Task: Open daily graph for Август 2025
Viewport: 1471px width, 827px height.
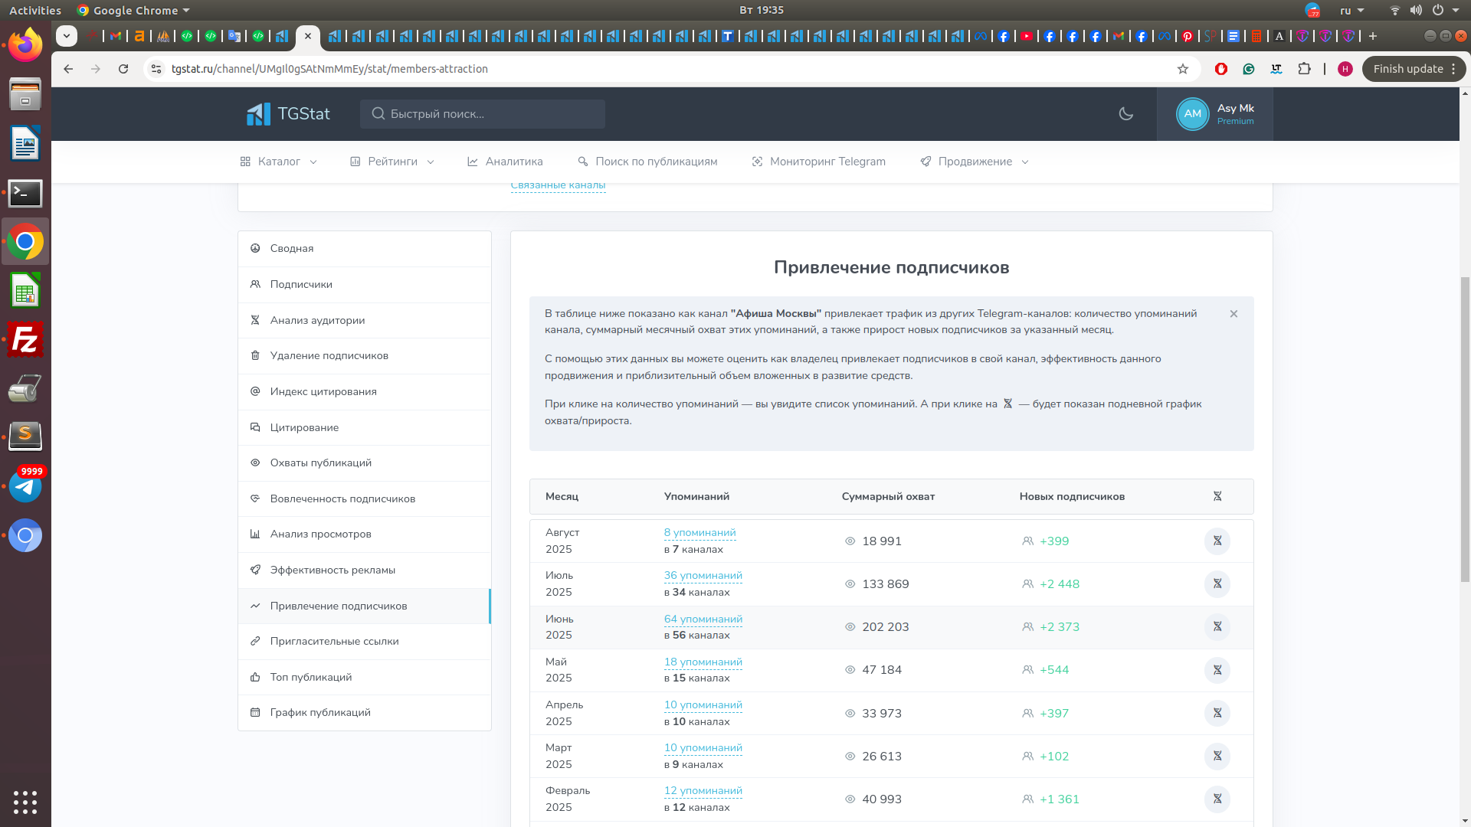Action: [1217, 541]
